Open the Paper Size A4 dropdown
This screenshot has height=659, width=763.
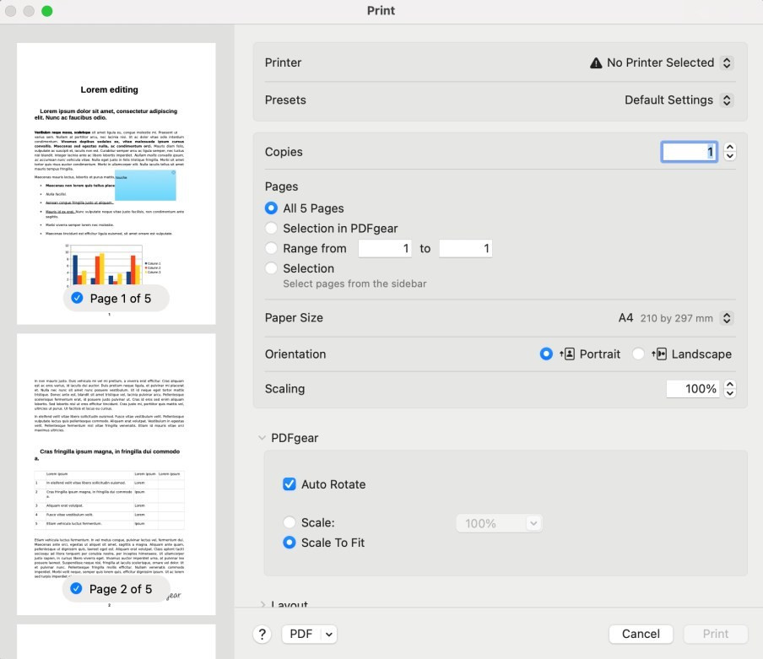[x=675, y=318]
